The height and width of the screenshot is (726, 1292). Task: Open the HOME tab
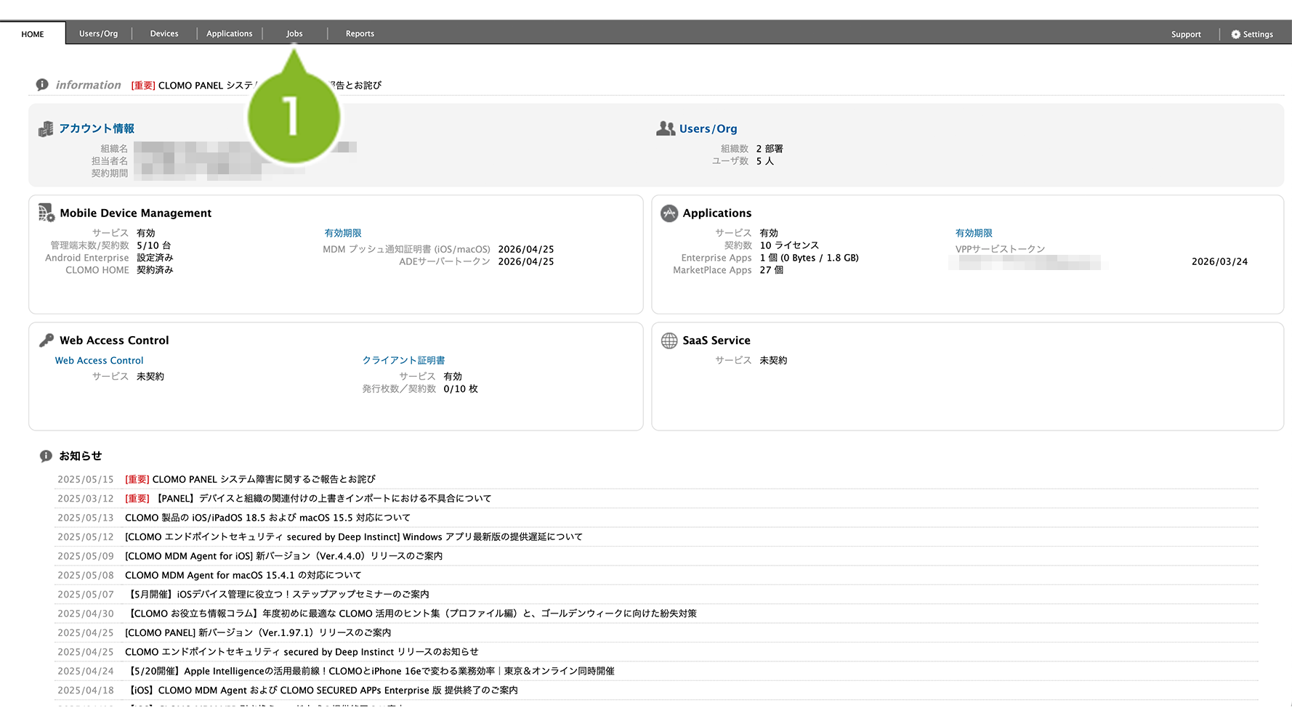click(x=33, y=34)
